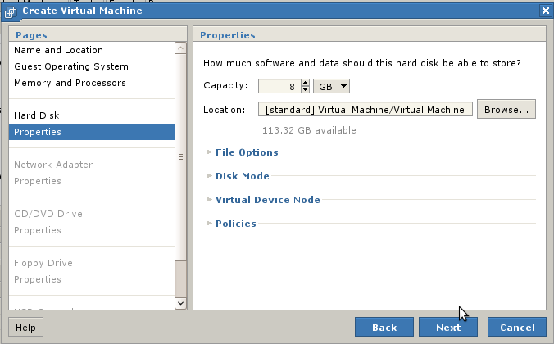The image size is (554, 344).
Task: Expand the Virtual Device Node section
Action: (x=267, y=200)
